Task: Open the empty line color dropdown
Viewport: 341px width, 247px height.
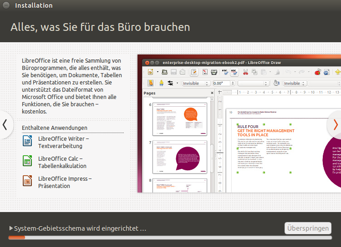Action: pos(253,83)
